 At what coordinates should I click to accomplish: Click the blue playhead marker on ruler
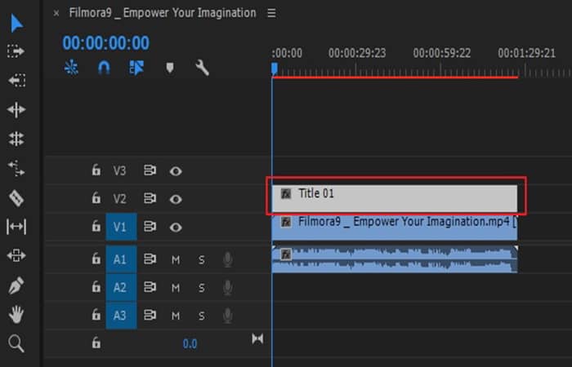coord(274,69)
